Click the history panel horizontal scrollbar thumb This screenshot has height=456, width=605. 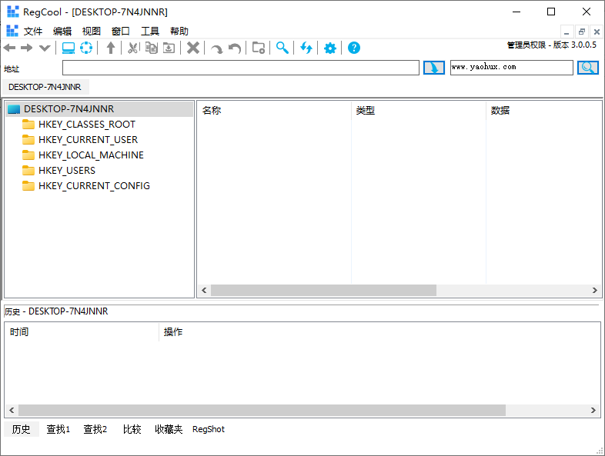click(262, 410)
